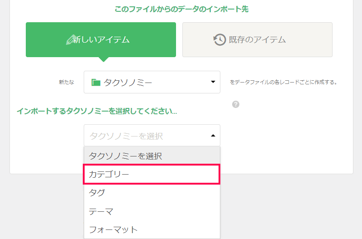Screen dimensions: 362x239
Task: Select タグ from the taxonomy list
Action: [97, 193]
